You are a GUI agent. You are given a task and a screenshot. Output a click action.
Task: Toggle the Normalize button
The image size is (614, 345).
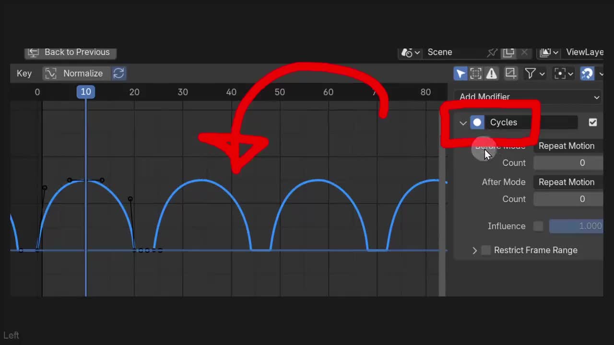(76, 73)
